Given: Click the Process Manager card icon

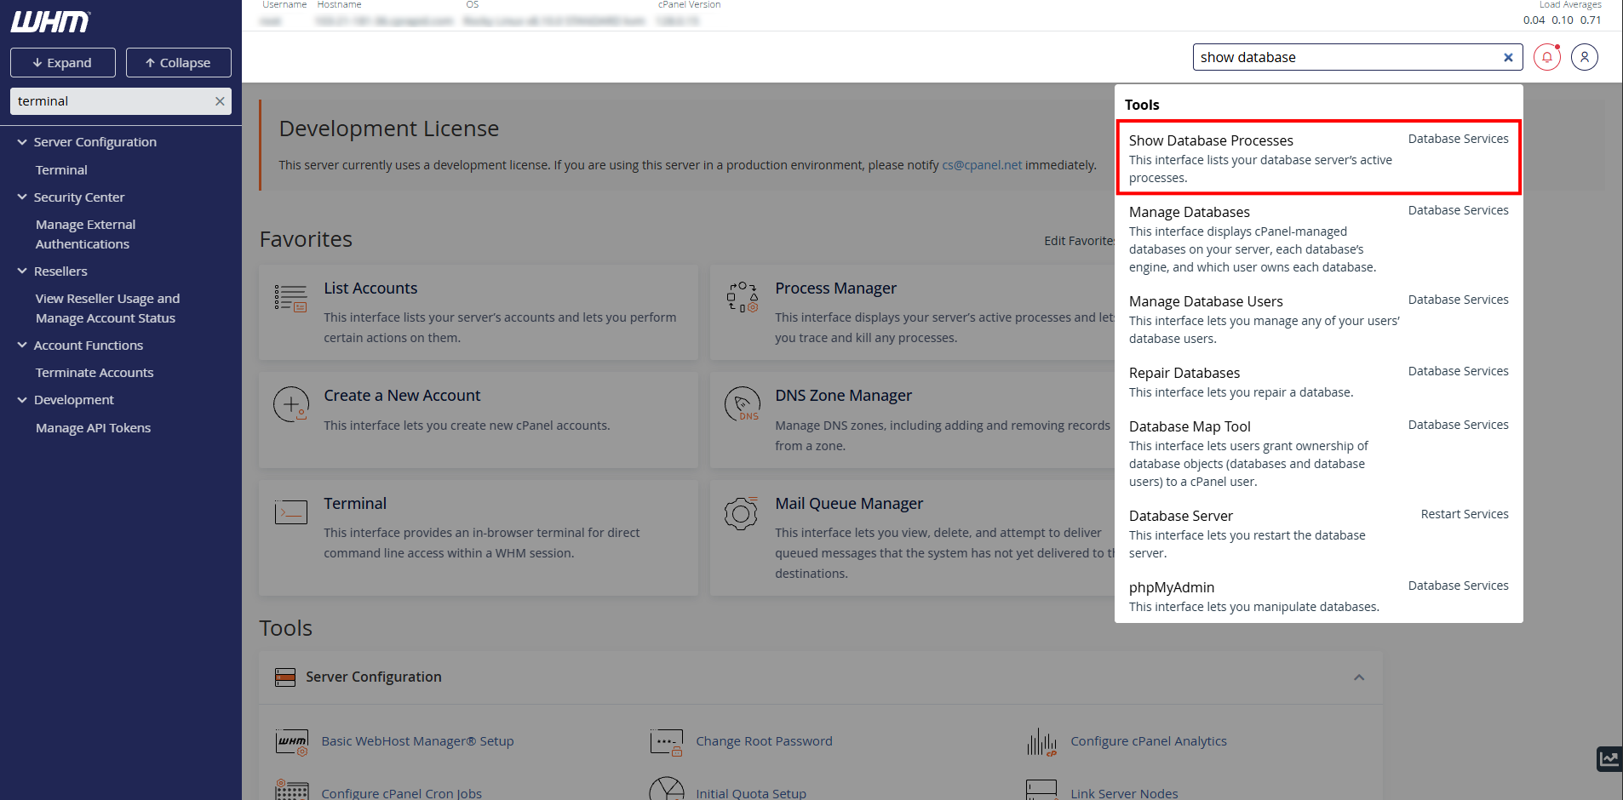Looking at the screenshot, I should tap(742, 297).
